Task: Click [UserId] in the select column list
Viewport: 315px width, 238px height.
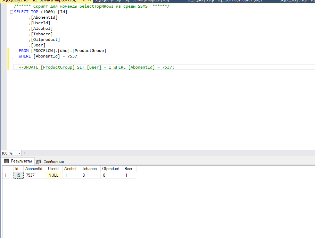Action: (41, 23)
